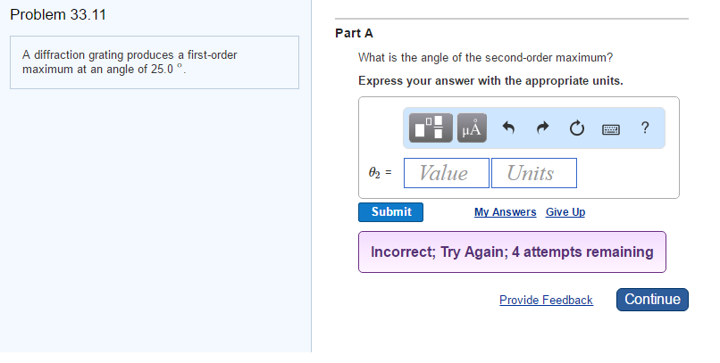Viewport: 720px width, 363px height.
Task: Submit the answer
Action: (391, 212)
